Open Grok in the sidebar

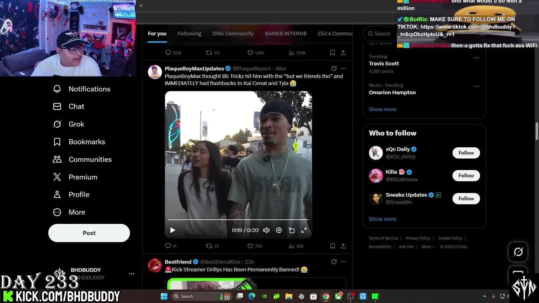(69, 124)
